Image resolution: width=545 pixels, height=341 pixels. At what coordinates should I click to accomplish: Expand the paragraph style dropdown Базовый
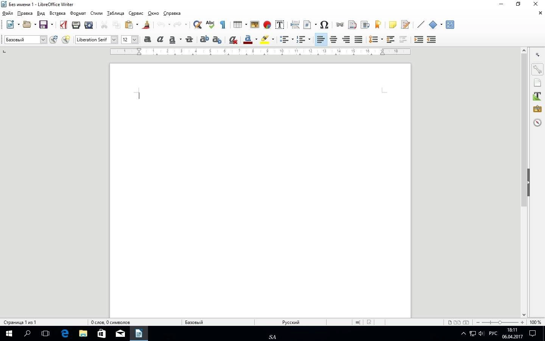click(43, 39)
